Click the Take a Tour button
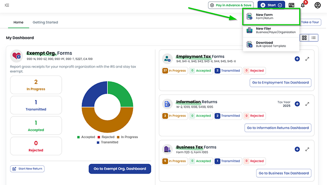 (310, 22)
